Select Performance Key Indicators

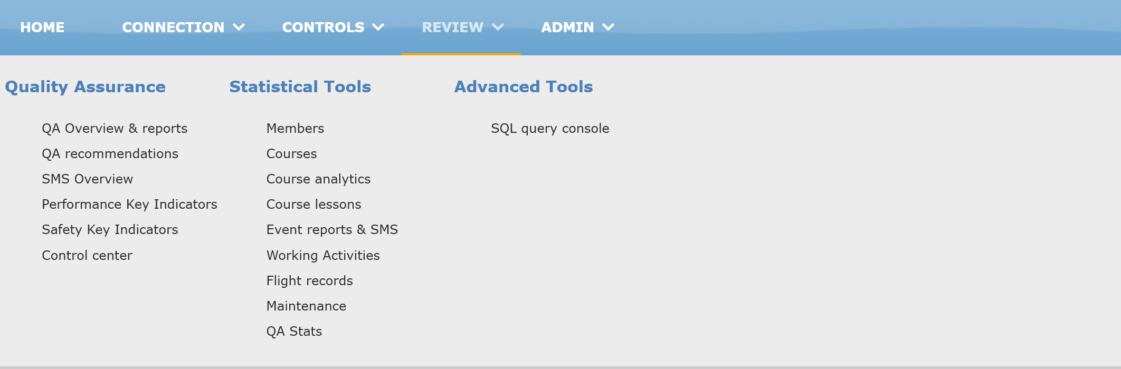click(x=129, y=205)
